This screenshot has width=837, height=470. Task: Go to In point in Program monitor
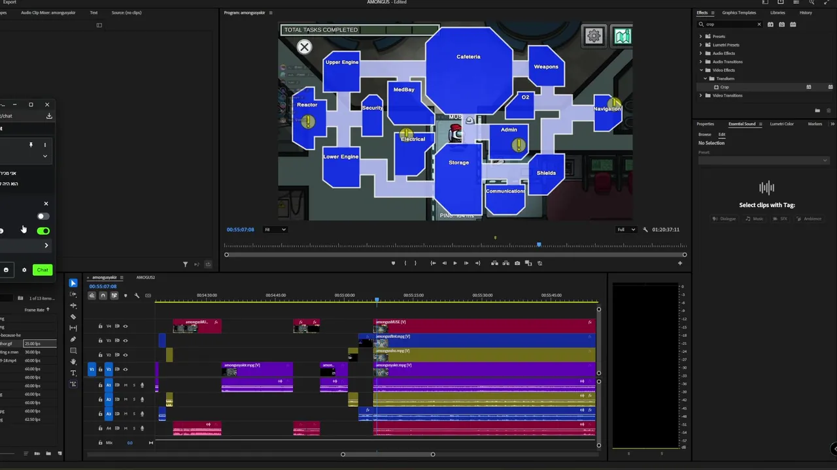point(433,263)
